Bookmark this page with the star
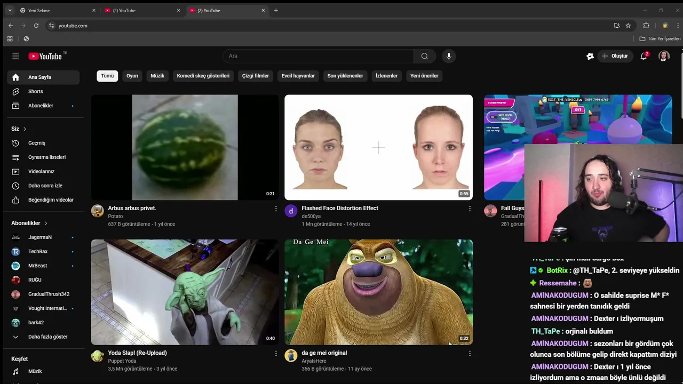This screenshot has width=683, height=384. click(x=628, y=26)
